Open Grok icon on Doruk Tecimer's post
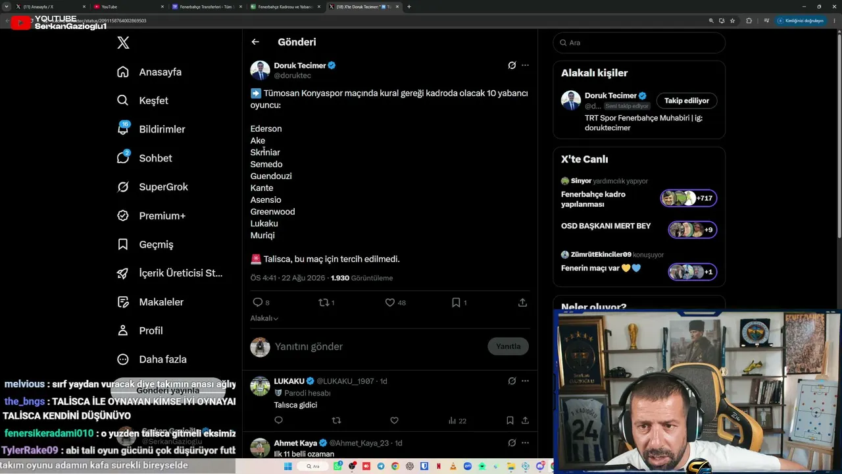Viewport: 842px width, 474px height. point(512,65)
